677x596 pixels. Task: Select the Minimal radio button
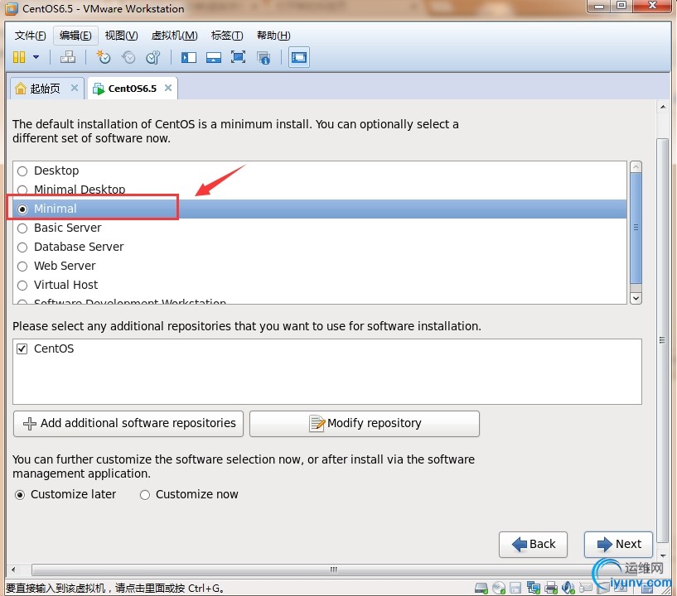(x=22, y=209)
